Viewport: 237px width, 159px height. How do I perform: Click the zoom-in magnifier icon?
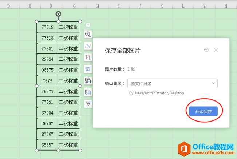click(x=88, y=34)
